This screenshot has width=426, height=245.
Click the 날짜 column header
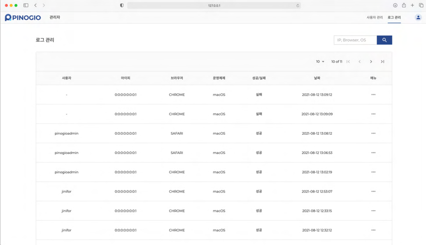pyautogui.click(x=317, y=78)
